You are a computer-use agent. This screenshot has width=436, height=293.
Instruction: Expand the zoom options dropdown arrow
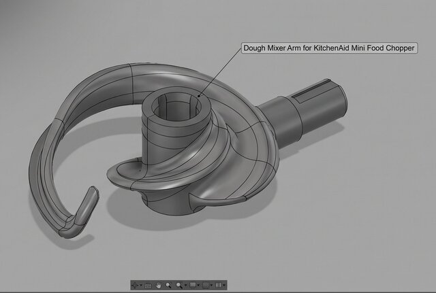(x=185, y=286)
